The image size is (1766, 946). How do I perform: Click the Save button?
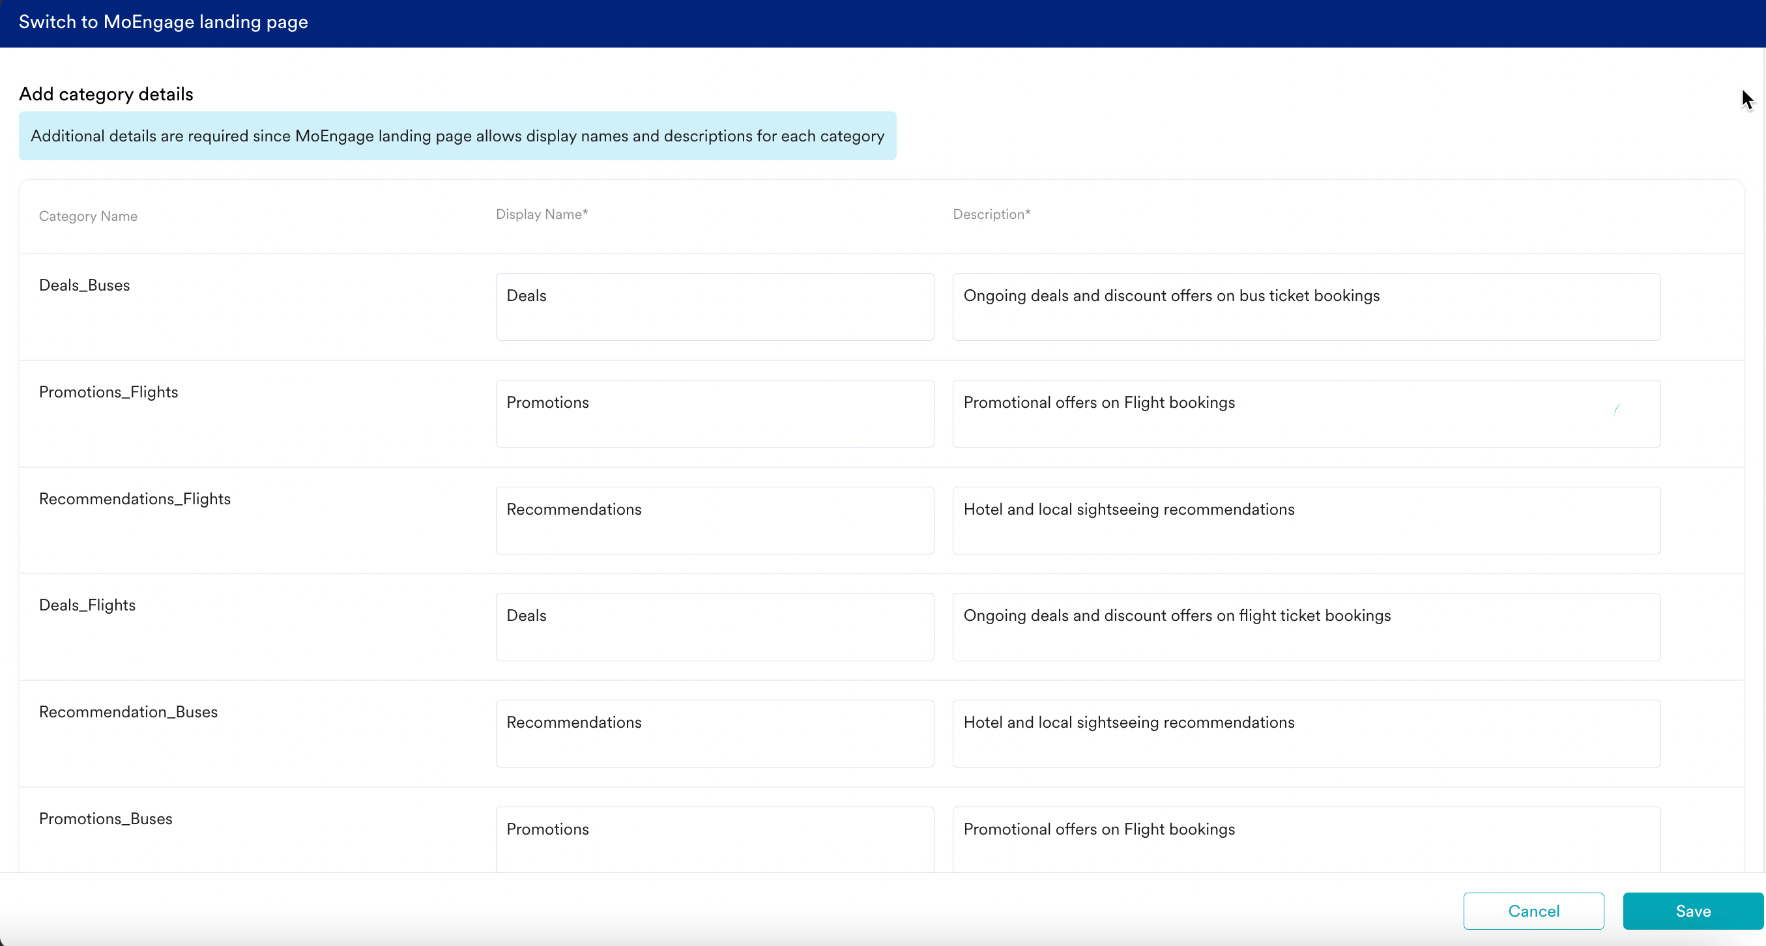click(x=1692, y=910)
